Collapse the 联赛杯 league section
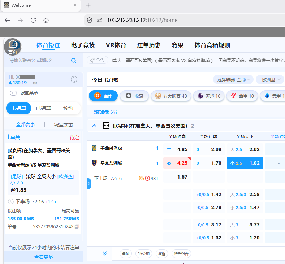Viewport: 285px width, 264px height. (x=94, y=126)
